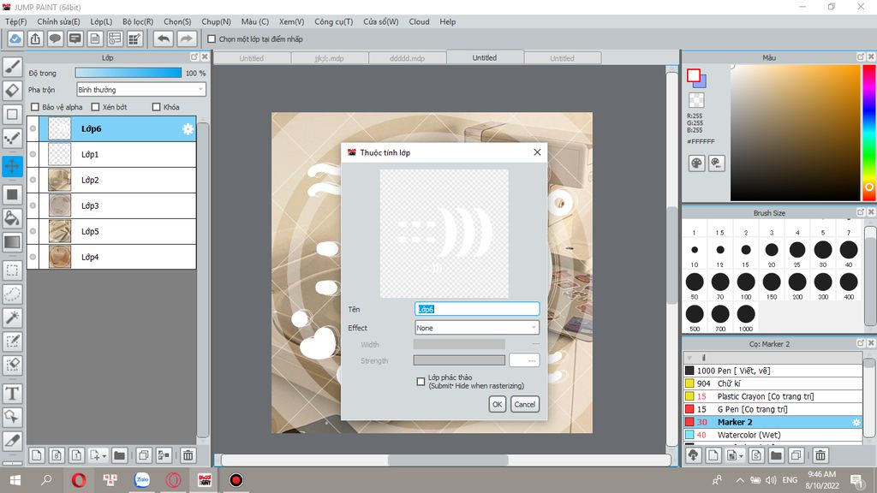Select the Gradient tool
Viewport: 877px width, 493px height.
tap(12, 242)
